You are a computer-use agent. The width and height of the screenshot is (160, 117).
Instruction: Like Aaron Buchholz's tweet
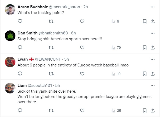(82, 21)
